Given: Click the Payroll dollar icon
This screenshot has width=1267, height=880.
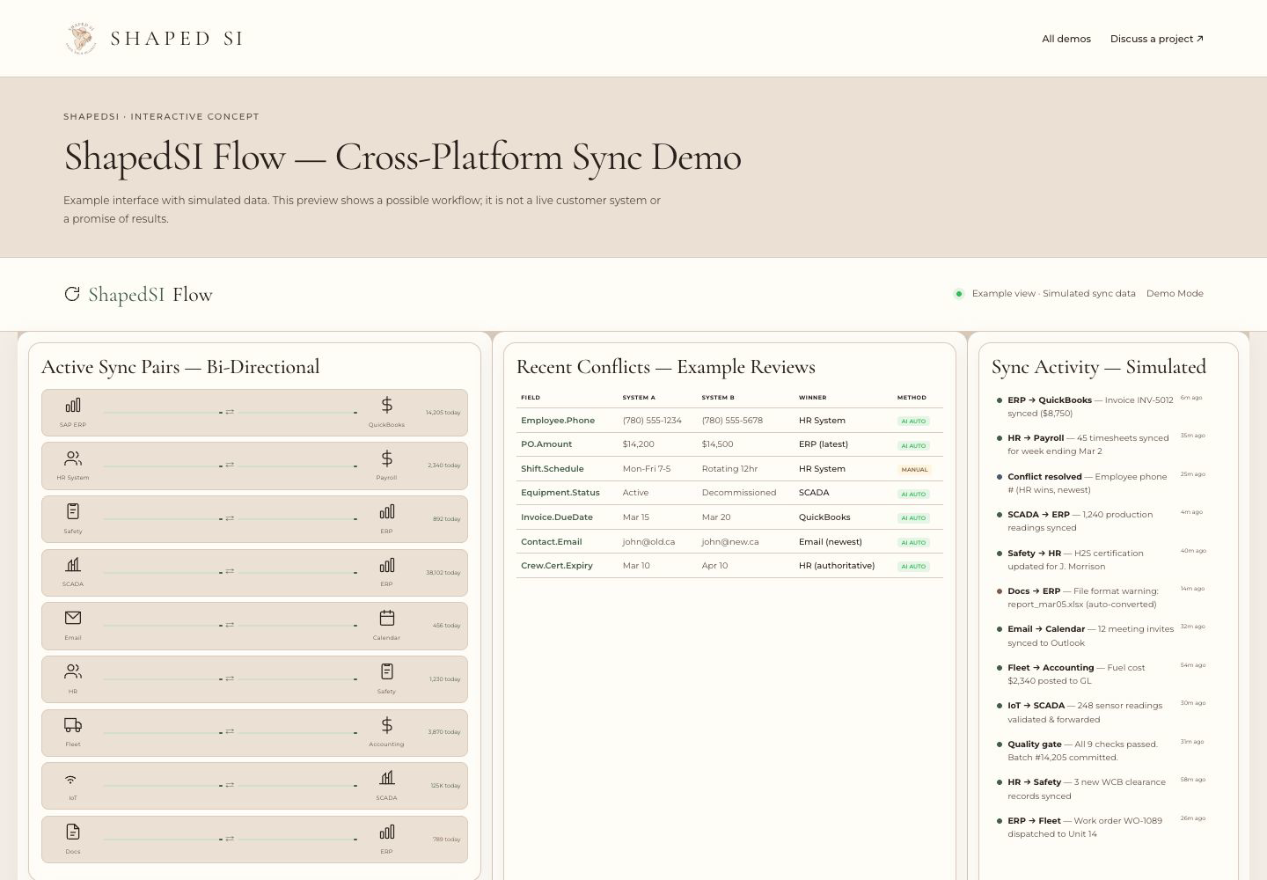Looking at the screenshot, I should coord(386,458).
